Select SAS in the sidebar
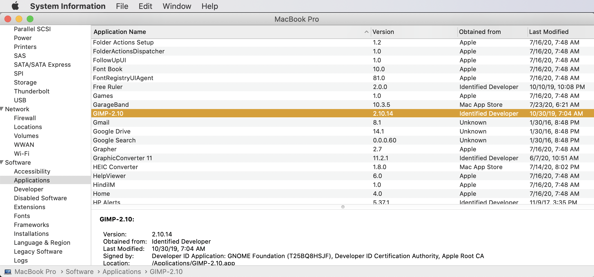The height and width of the screenshot is (277, 594). (20, 56)
